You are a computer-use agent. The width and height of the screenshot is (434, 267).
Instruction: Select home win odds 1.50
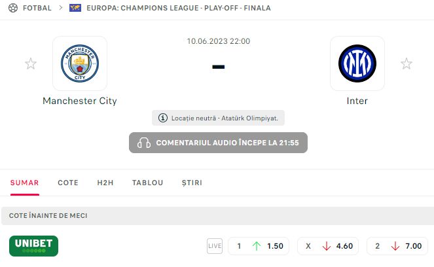[259, 246]
